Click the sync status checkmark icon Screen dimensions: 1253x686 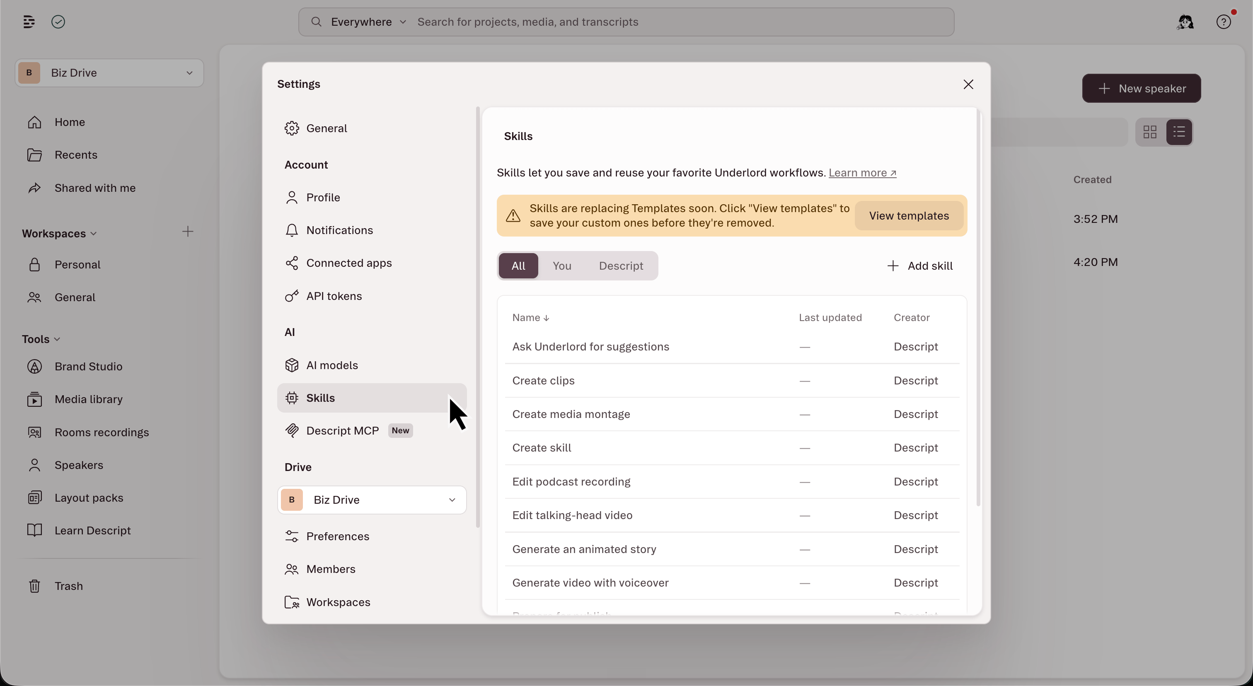click(x=58, y=22)
